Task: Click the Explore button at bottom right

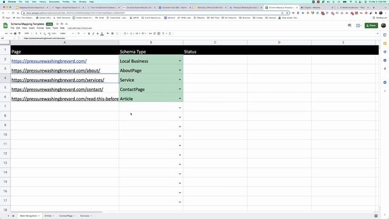Action: click(376, 216)
